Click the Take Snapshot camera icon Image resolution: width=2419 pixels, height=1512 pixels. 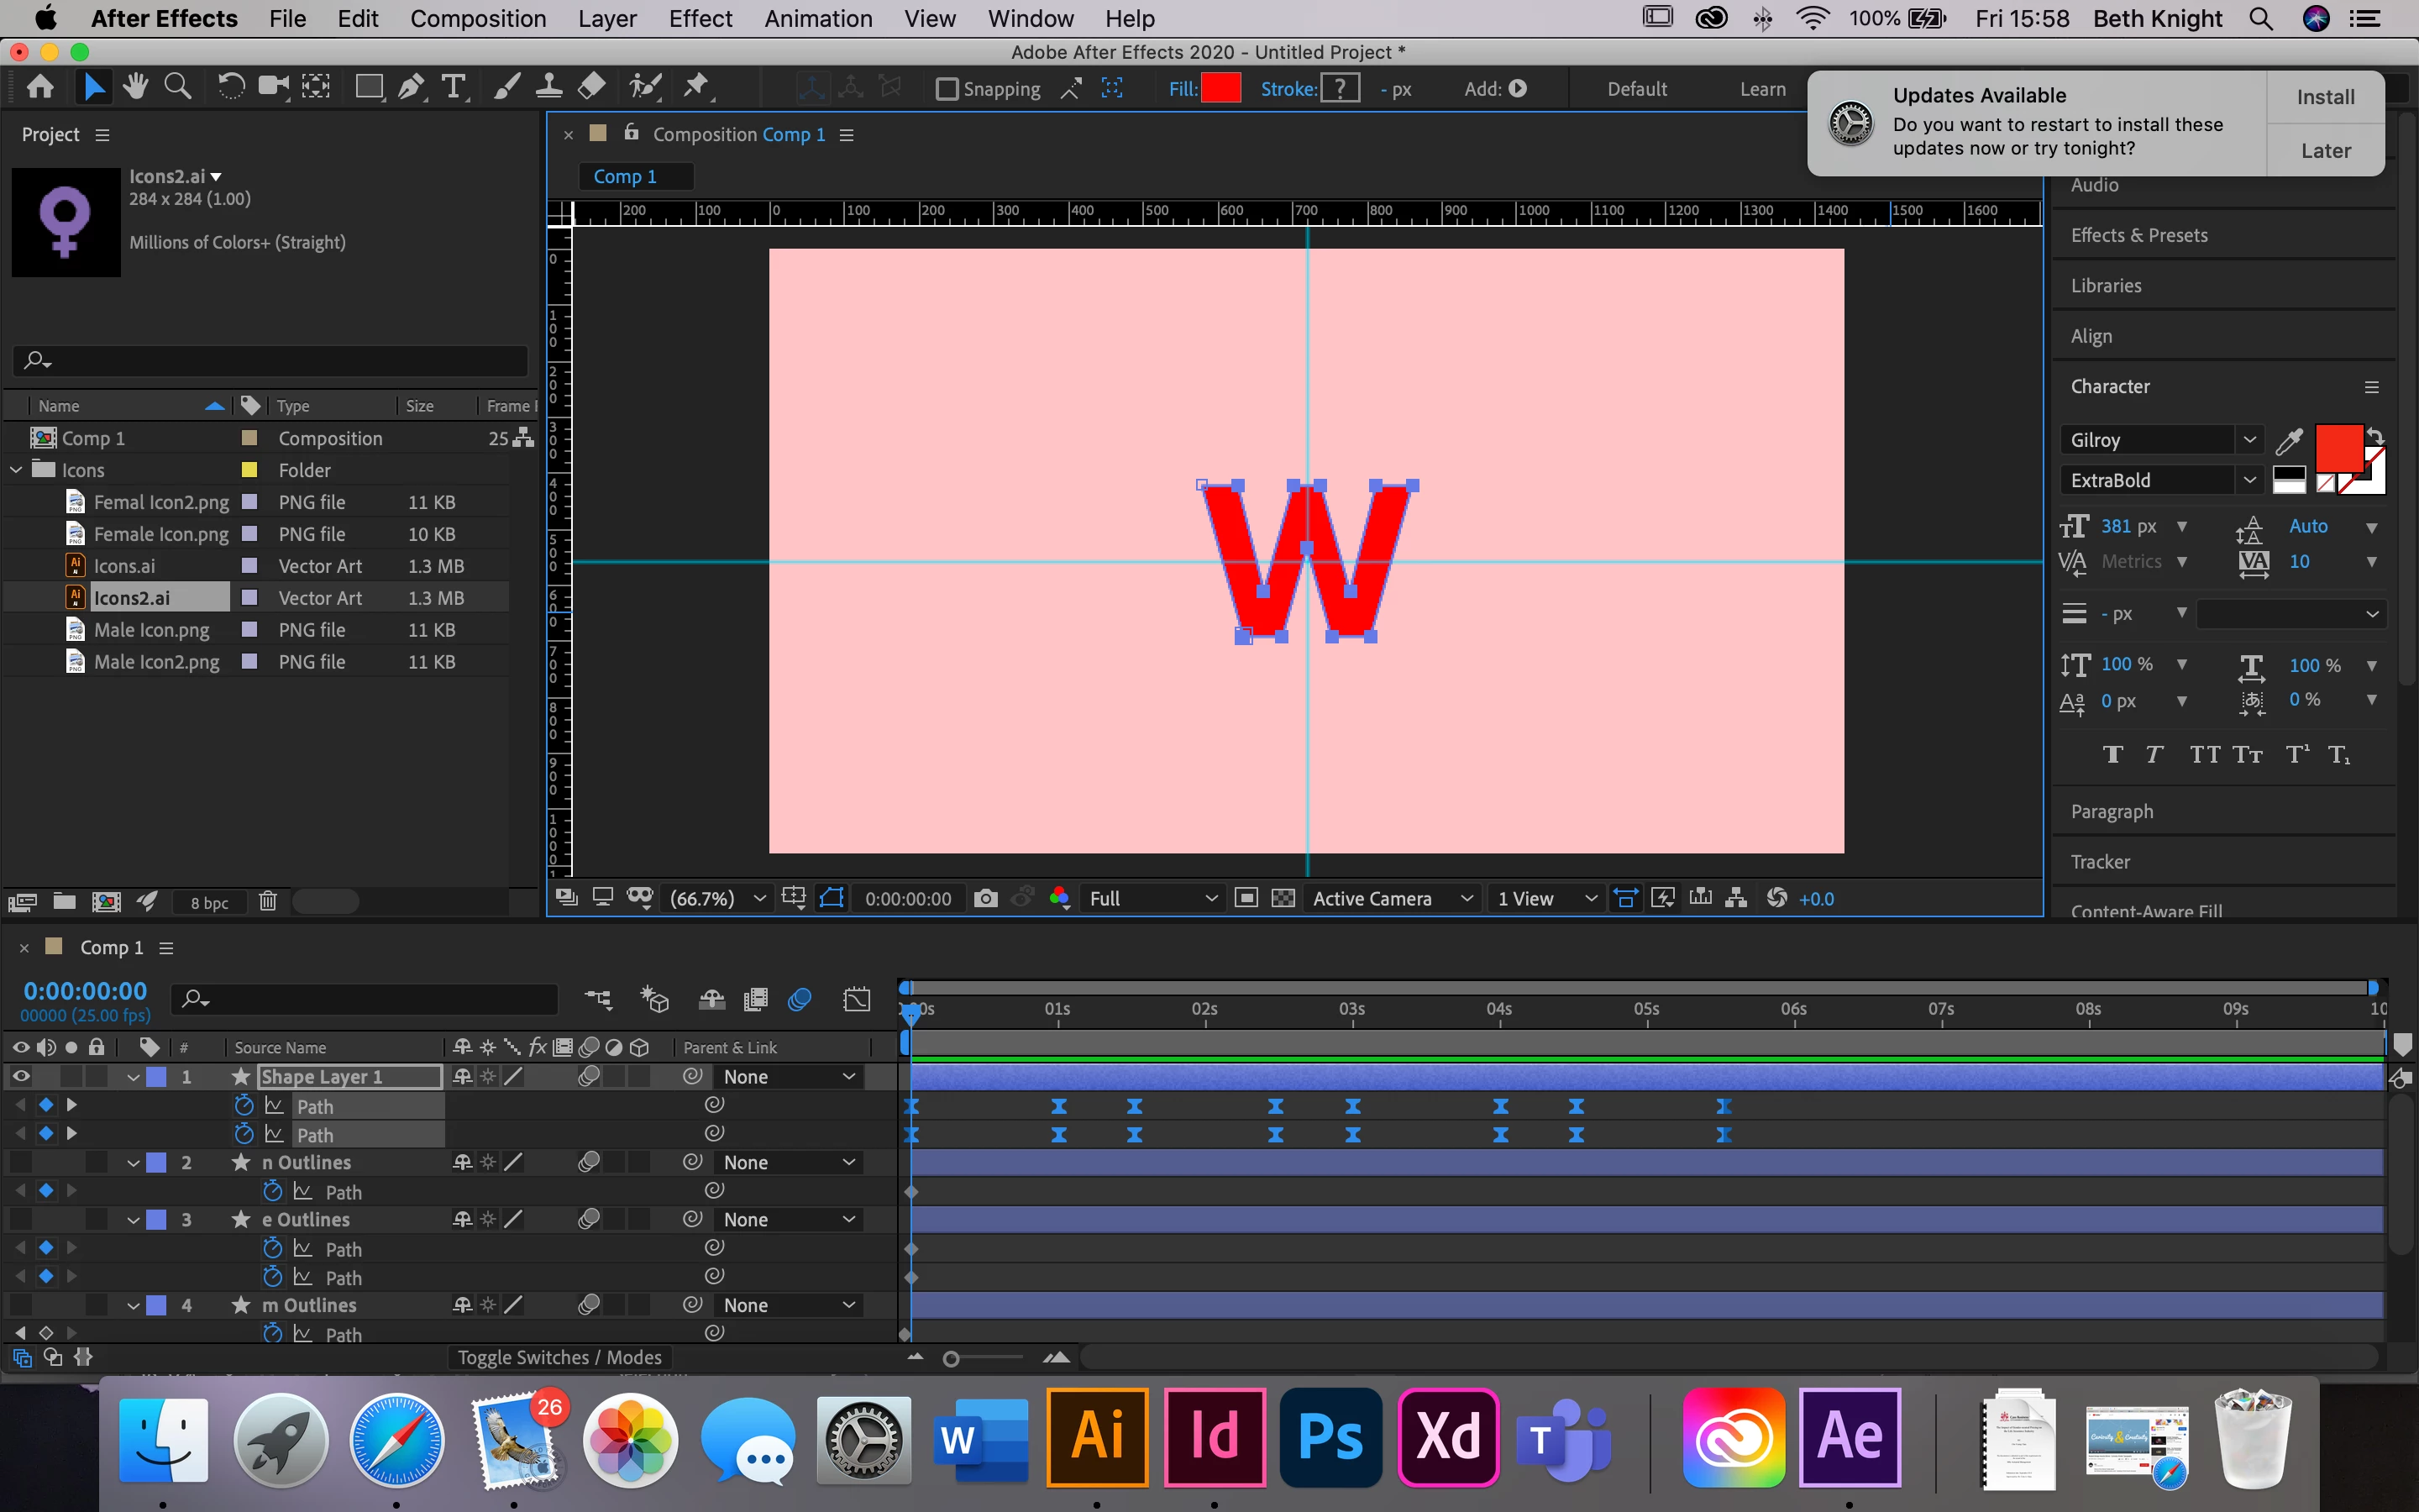(985, 898)
